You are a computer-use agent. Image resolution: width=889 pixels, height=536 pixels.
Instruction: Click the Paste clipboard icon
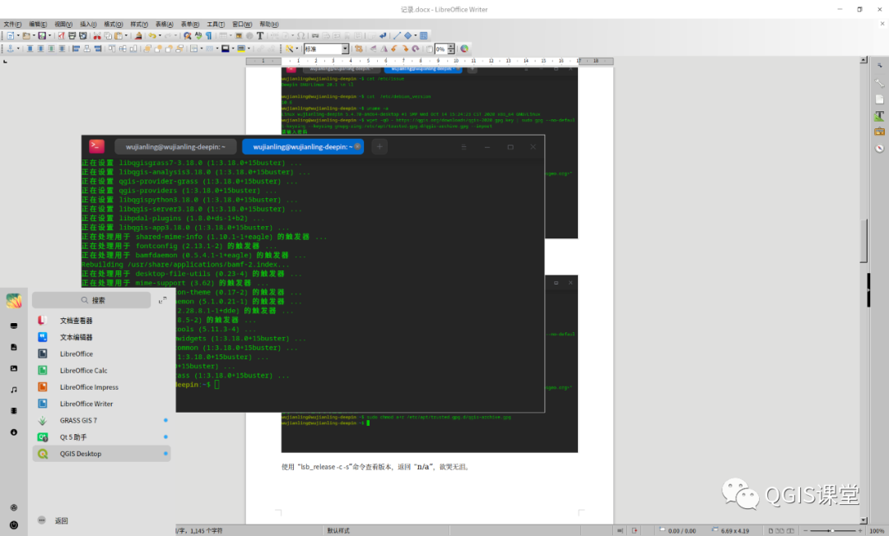pyautogui.click(x=119, y=35)
